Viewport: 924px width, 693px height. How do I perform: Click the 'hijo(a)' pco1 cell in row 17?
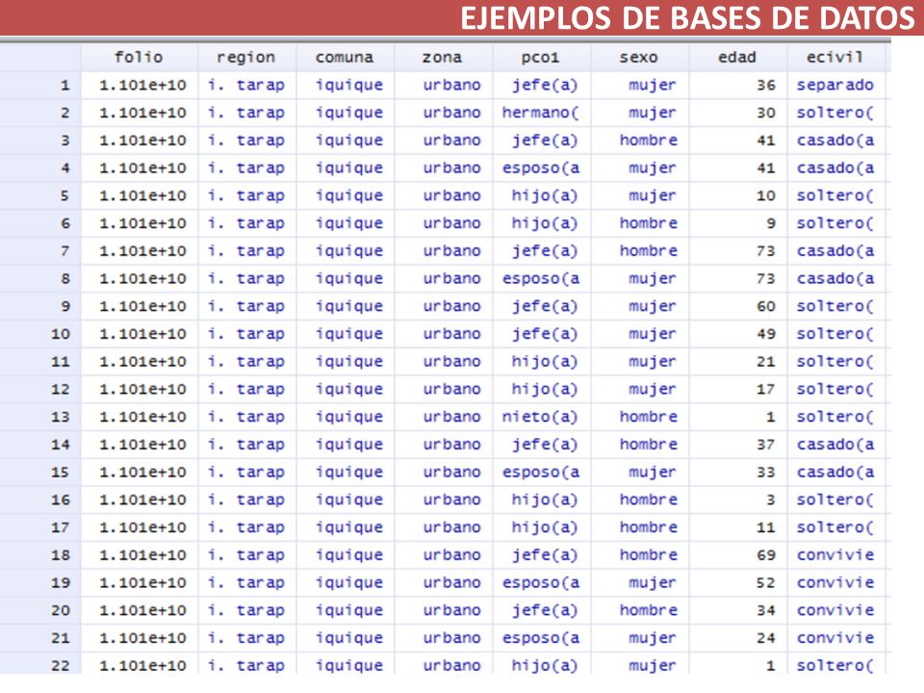coord(541,527)
